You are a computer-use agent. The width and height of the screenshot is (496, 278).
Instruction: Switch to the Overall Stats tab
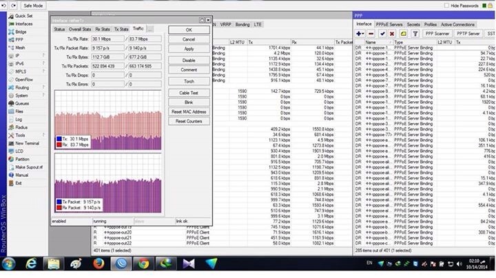pyautogui.click(x=80, y=29)
